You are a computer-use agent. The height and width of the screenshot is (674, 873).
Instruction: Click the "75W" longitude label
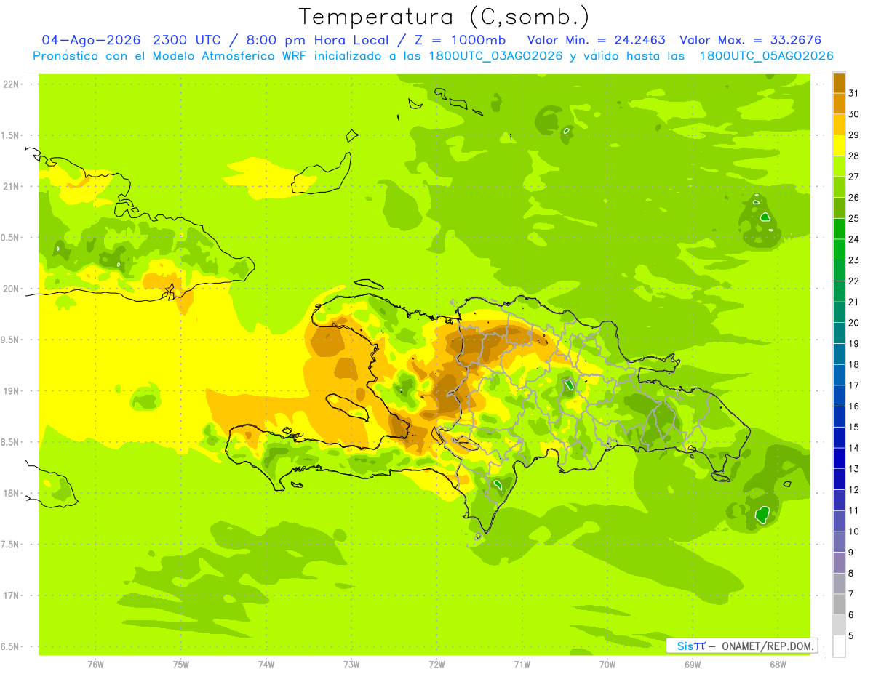click(181, 665)
